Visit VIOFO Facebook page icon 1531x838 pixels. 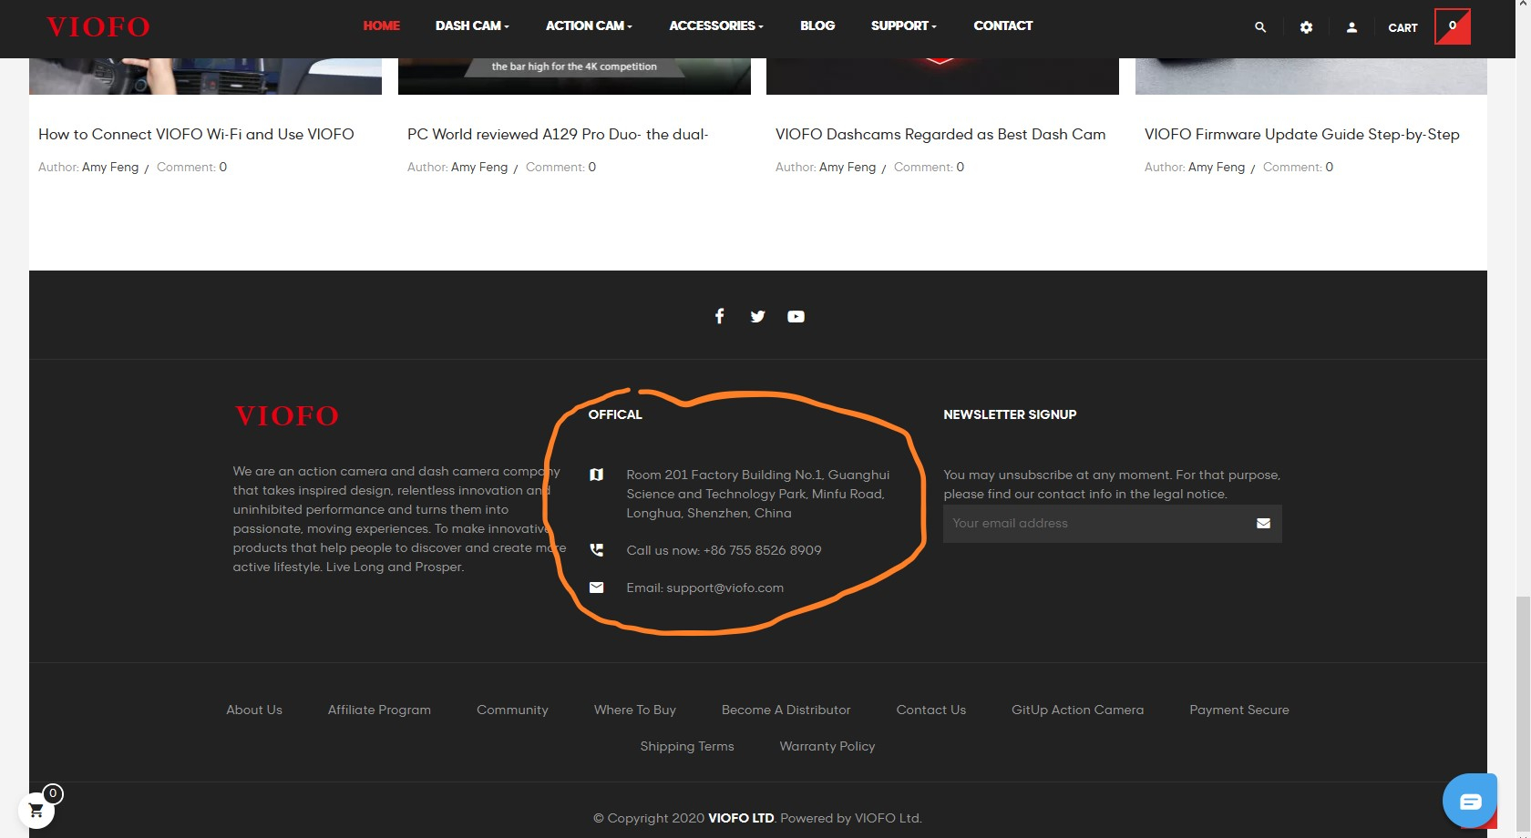click(719, 316)
